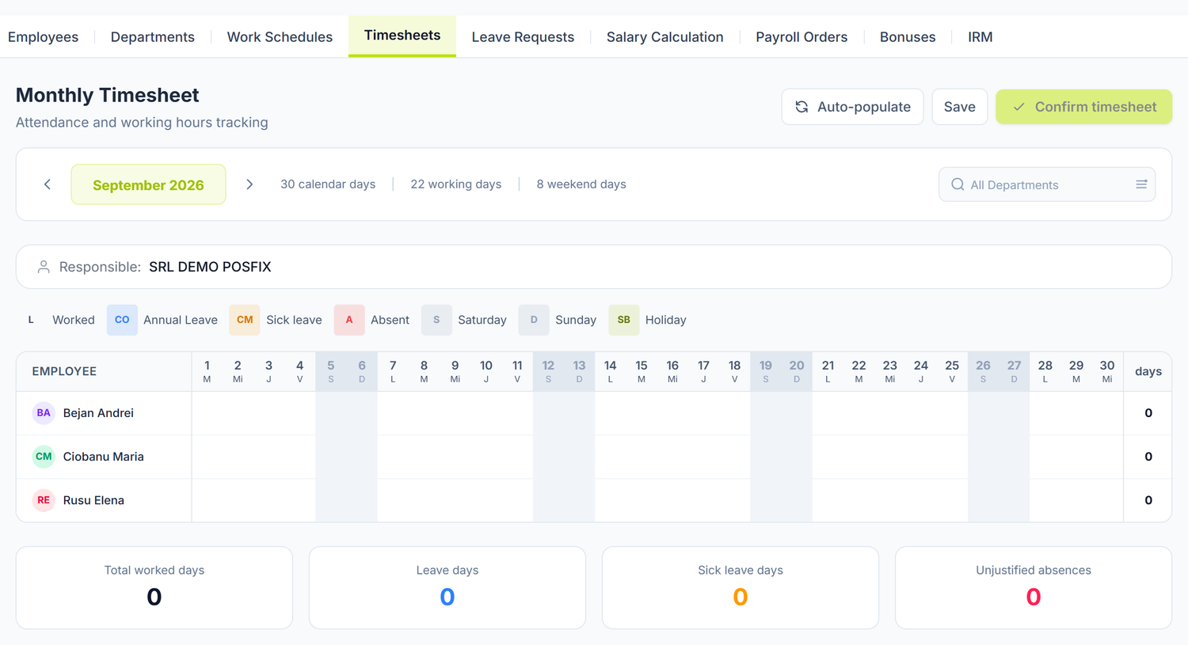Click the person icon beside Responsible
The width and height of the screenshot is (1188, 645).
click(44, 267)
